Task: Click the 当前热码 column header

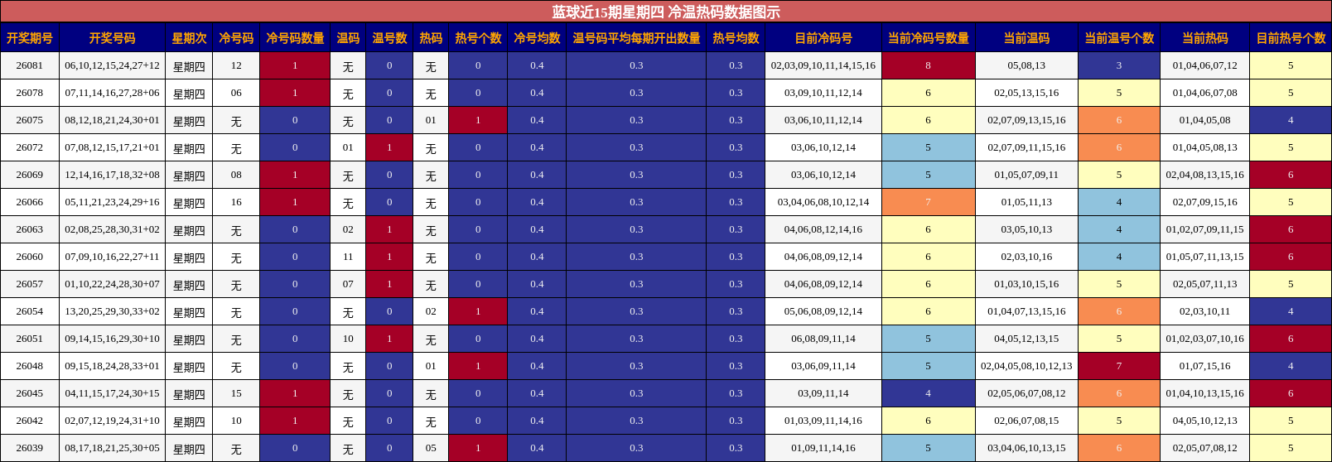Action: (x=1204, y=38)
